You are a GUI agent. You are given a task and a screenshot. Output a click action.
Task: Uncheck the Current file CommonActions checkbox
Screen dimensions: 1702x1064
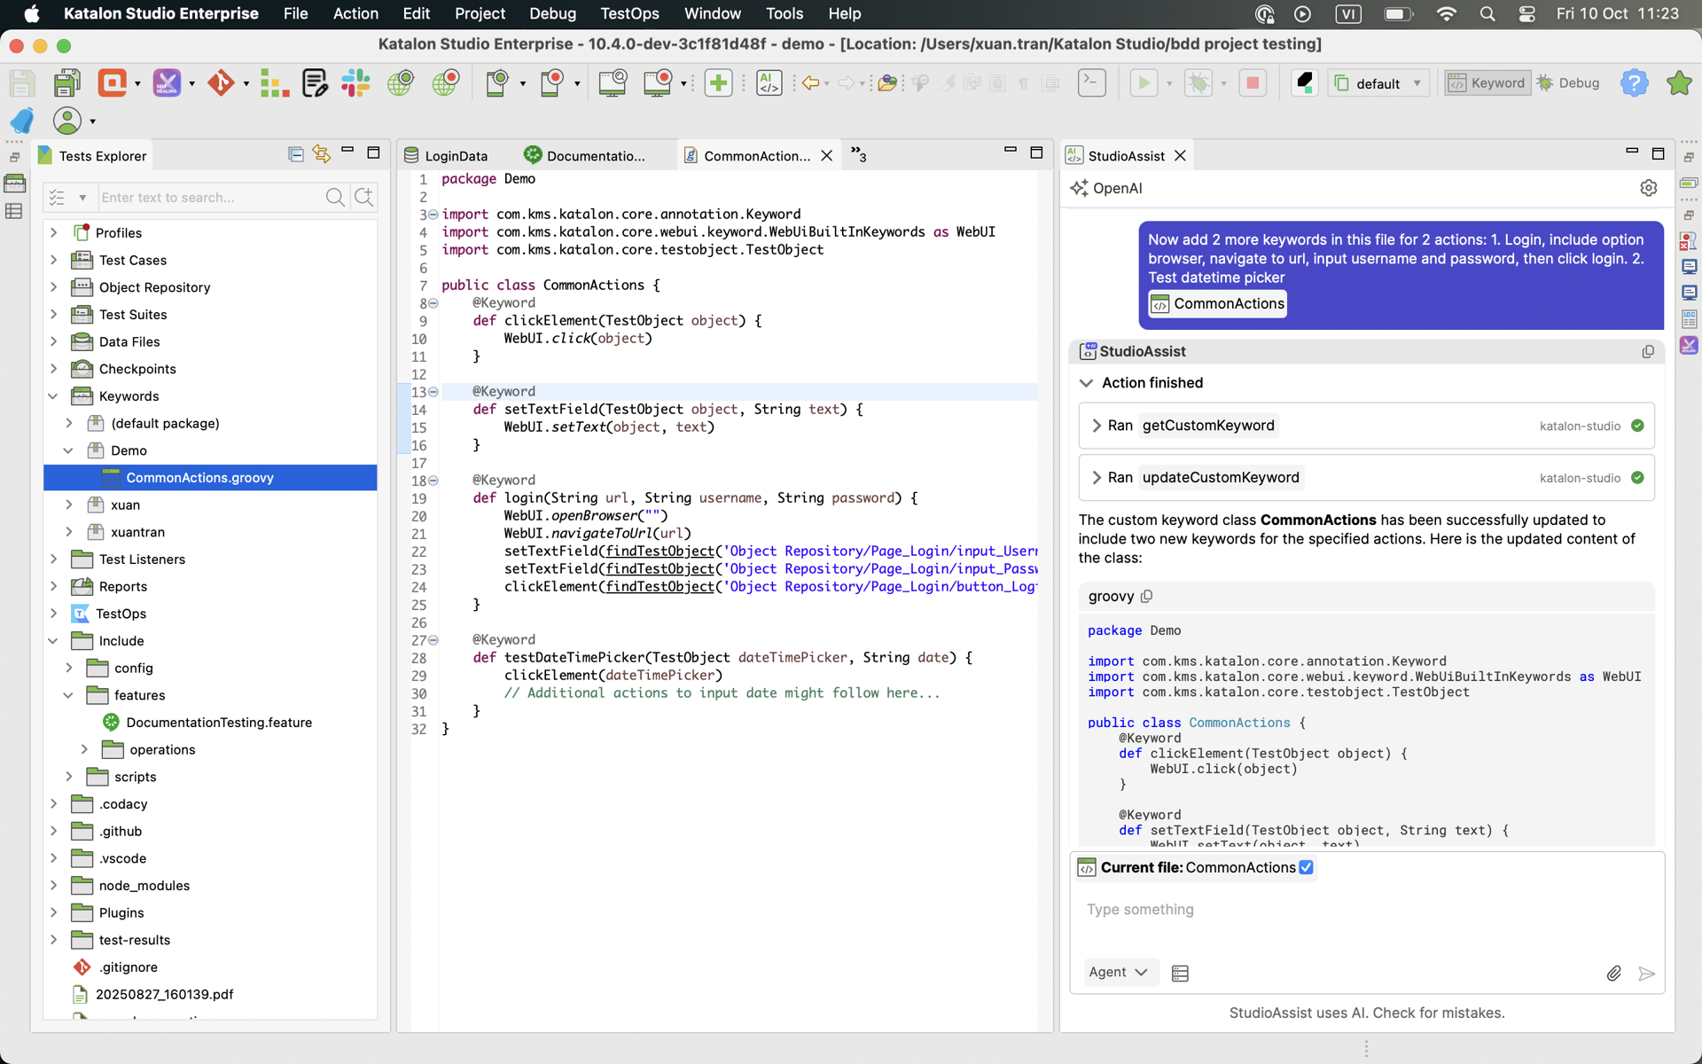(1306, 867)
